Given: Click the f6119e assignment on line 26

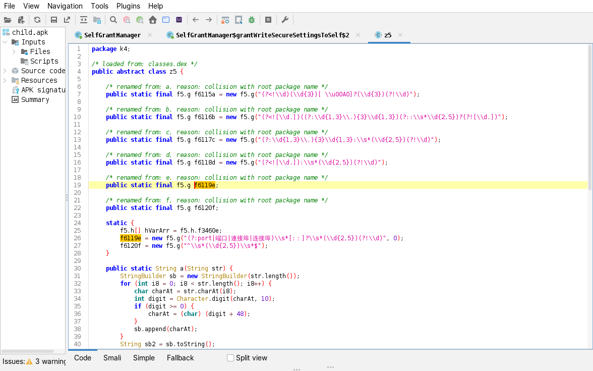Looking at the screenshot, I should 131,238.
